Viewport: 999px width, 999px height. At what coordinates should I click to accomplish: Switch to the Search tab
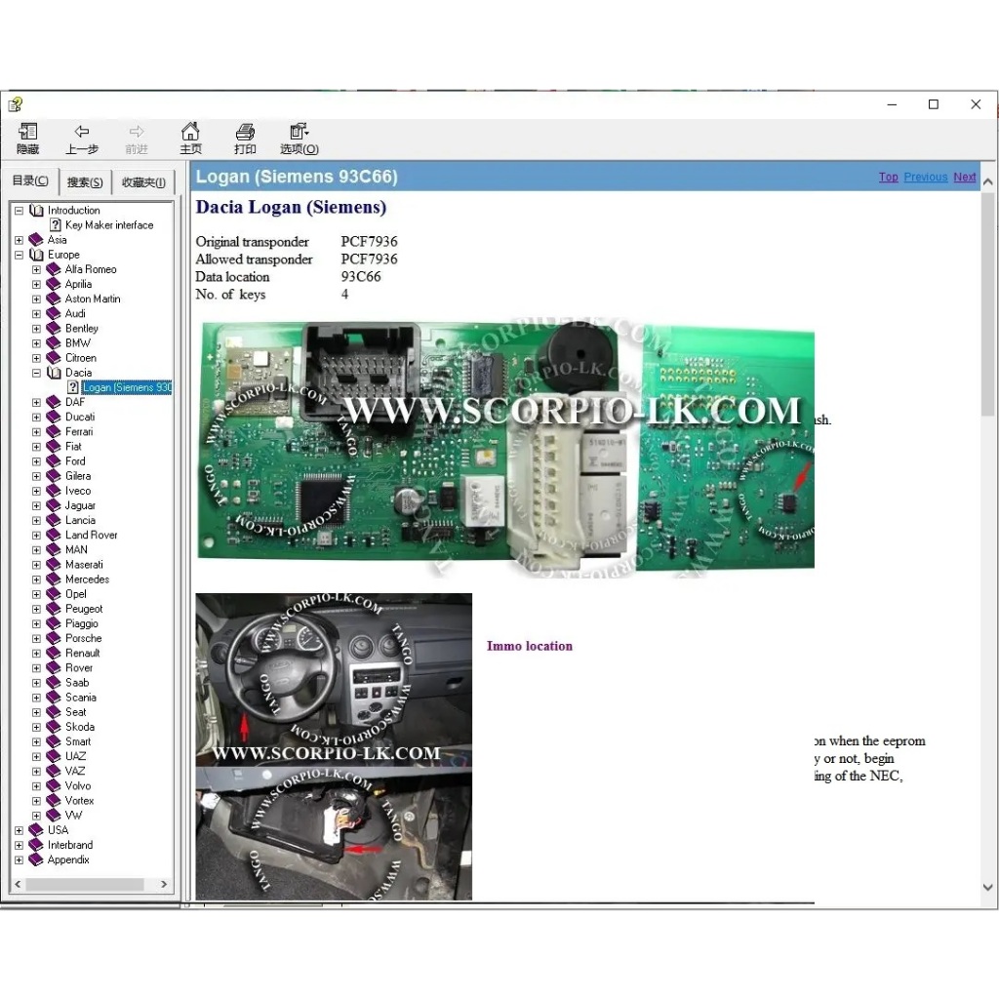(85, 182)
